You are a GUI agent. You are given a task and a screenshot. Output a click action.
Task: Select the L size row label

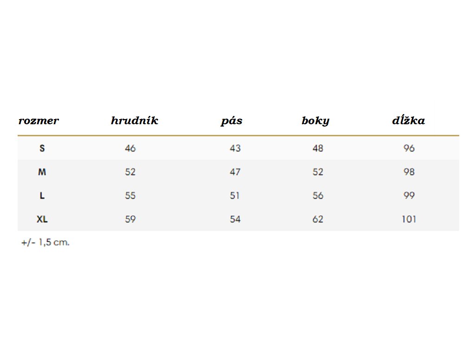[42, 196]
